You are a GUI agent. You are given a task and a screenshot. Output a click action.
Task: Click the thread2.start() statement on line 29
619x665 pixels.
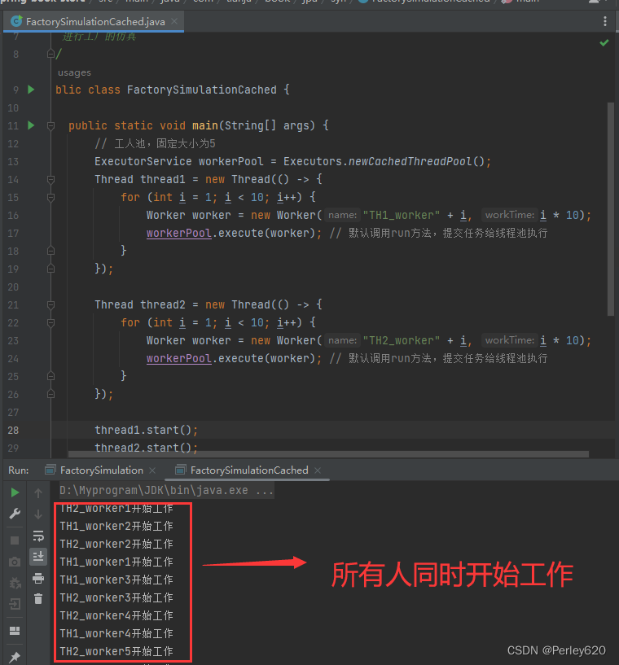[146, 448]
